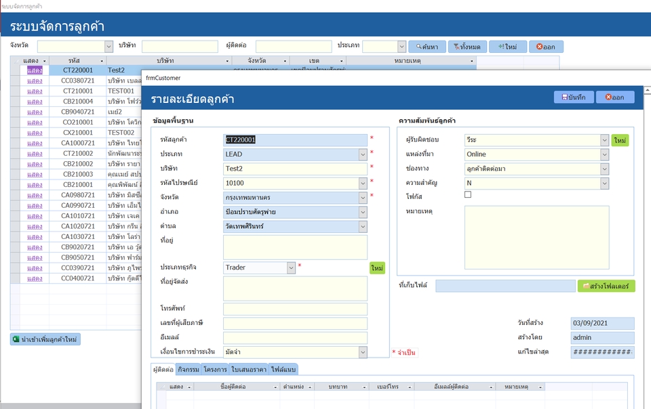Click the ทั้งหมด clear-filter button

click(x=467, y=47)
